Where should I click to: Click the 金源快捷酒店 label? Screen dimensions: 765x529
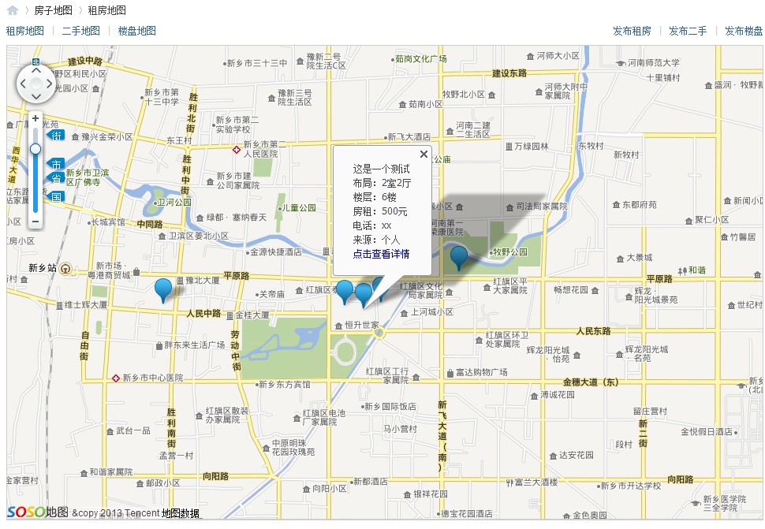[276, 252]
